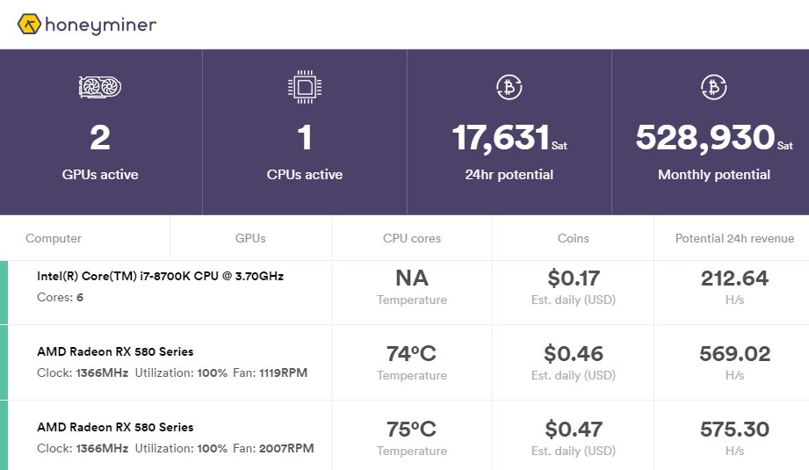Click the Monthly potential label

(714, 175)
